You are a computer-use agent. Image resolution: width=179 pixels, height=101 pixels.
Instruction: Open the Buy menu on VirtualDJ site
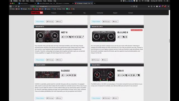pos(84,13)
